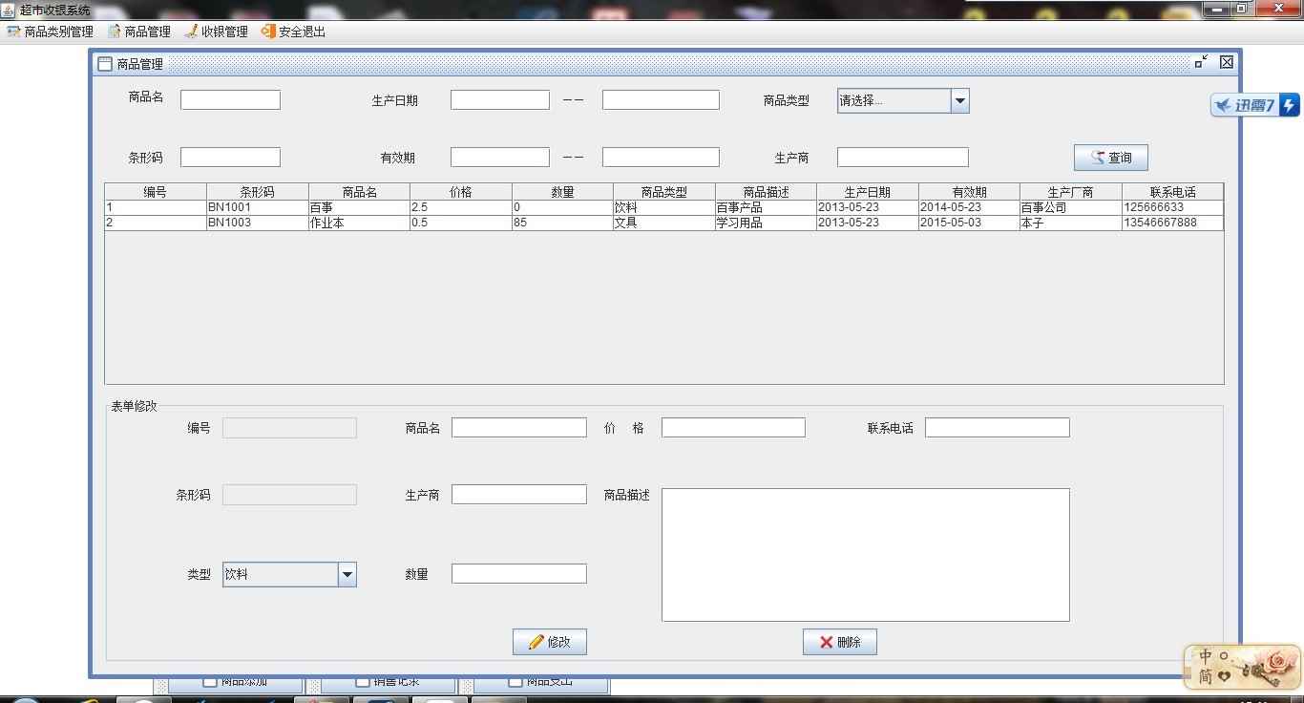The height and width of the screenshot is (703, 1304).
Task: Click the 条形码 column header
Action: [x=257, y=192]
